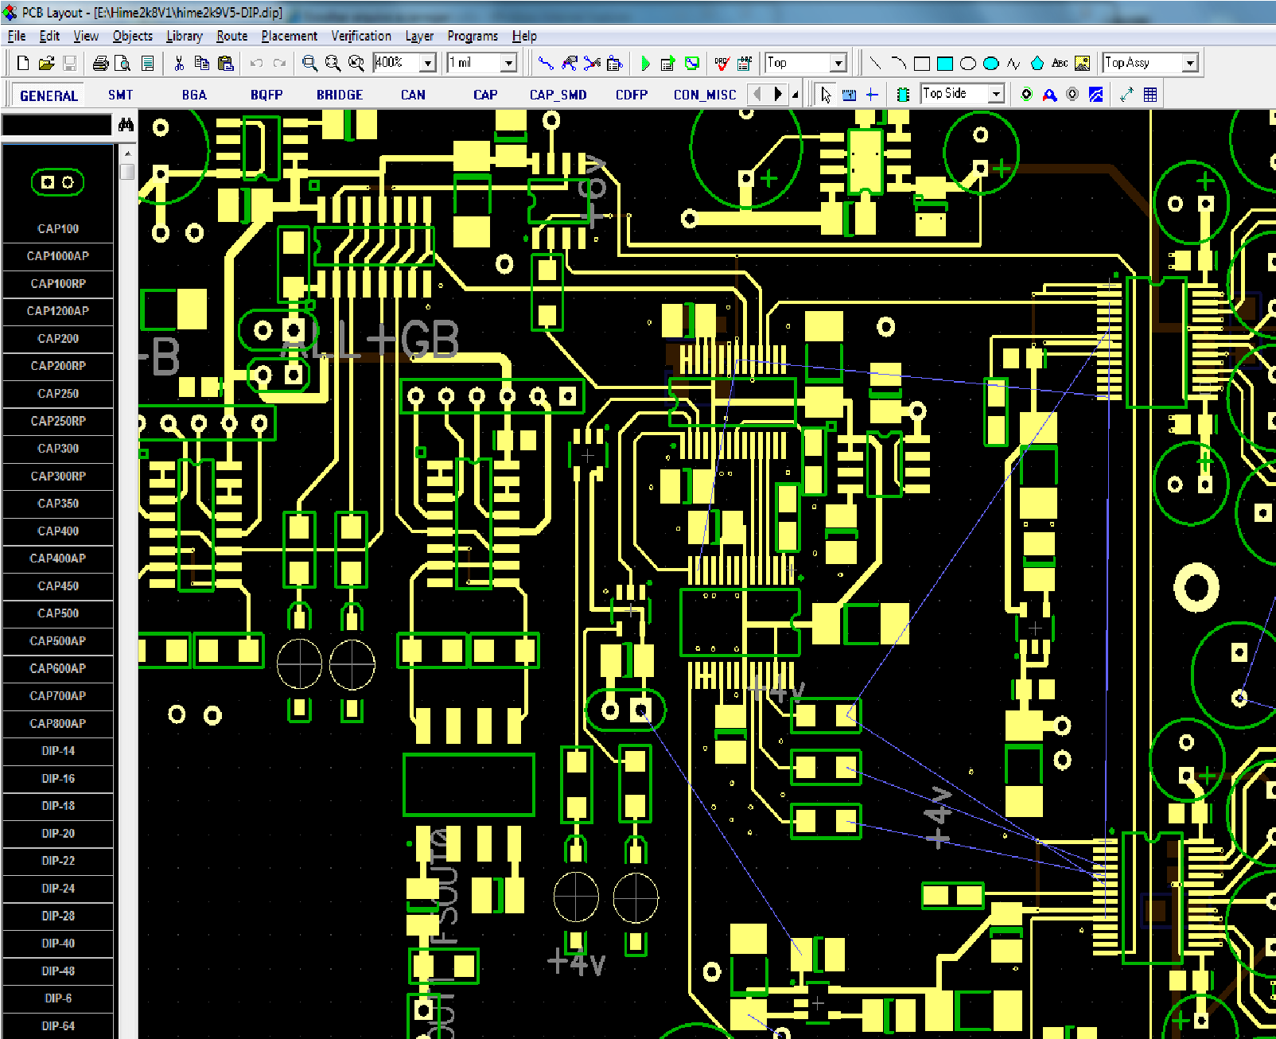This screenshot has width=1276, height=1039.
Task: Click the Zoom In magnifier
Action: point(309,63)
